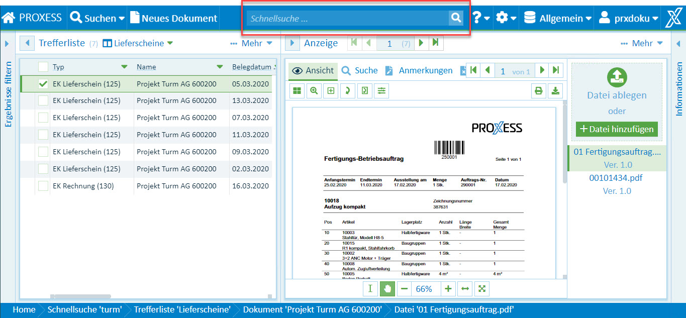Check the row dated 09.03.2020
The height and width of the screenshot is (318, 686).
tap(43, 152)
